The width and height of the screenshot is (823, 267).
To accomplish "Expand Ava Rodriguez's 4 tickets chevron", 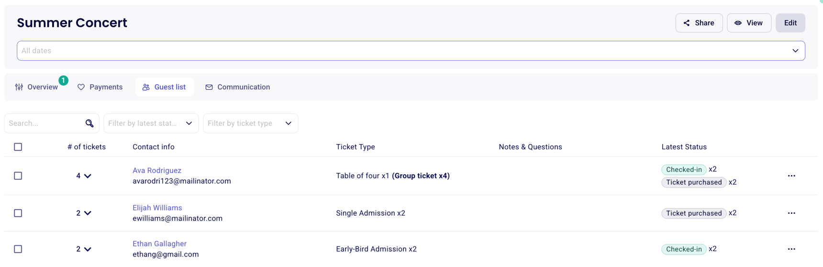I will click(88, 176).
